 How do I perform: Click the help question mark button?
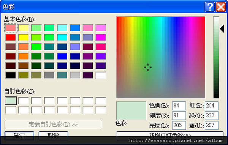tap(210, 7)
